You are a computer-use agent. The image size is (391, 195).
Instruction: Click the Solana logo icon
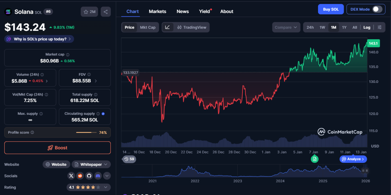(x=8, y=12)
